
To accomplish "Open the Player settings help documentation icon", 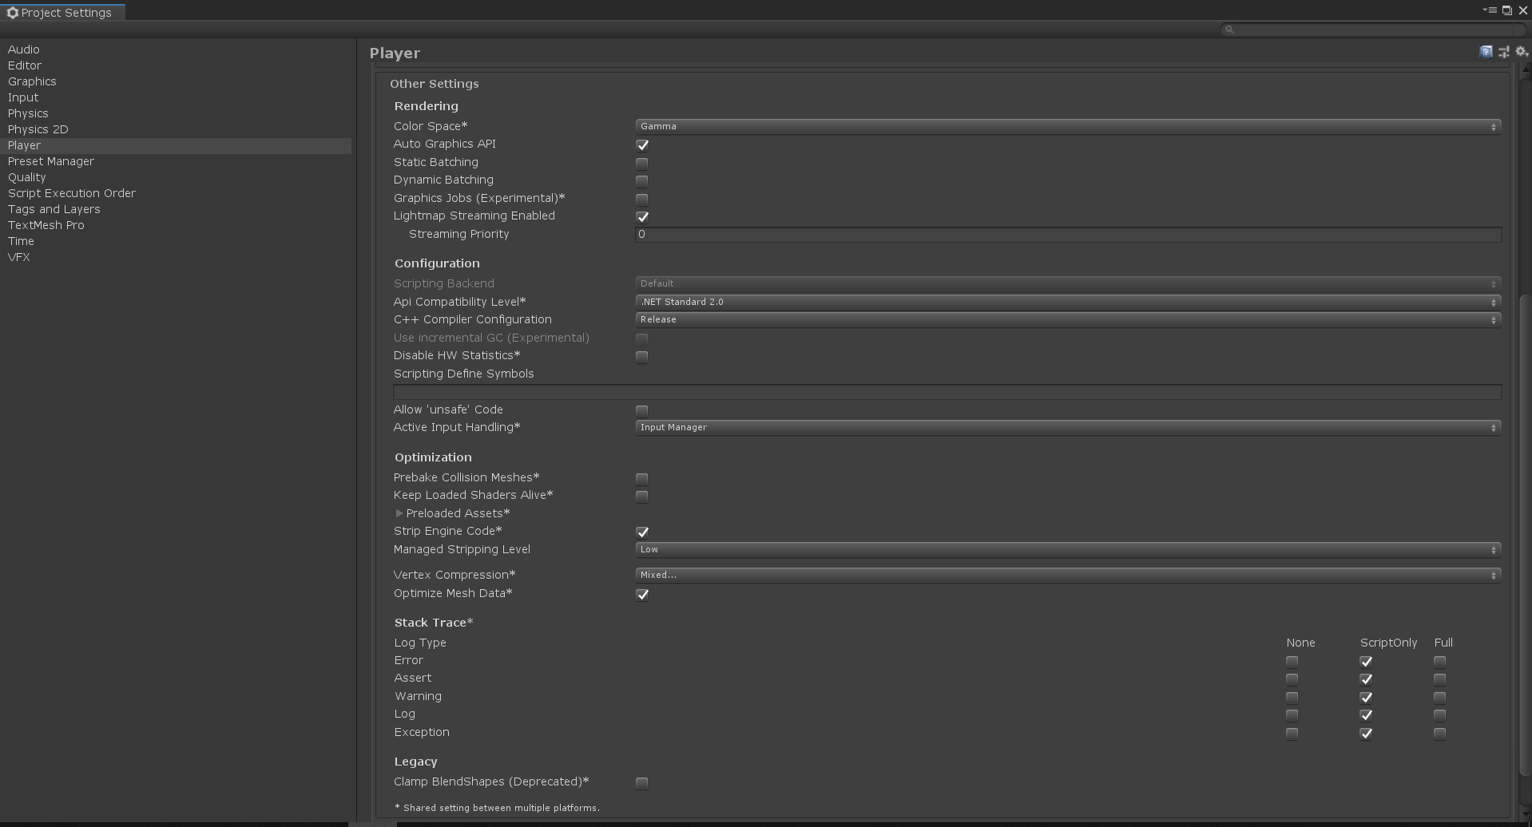I will [1486, 52].
